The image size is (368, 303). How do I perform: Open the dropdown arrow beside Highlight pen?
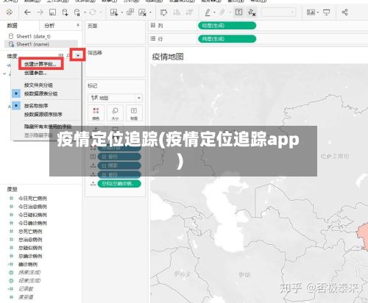214,13
